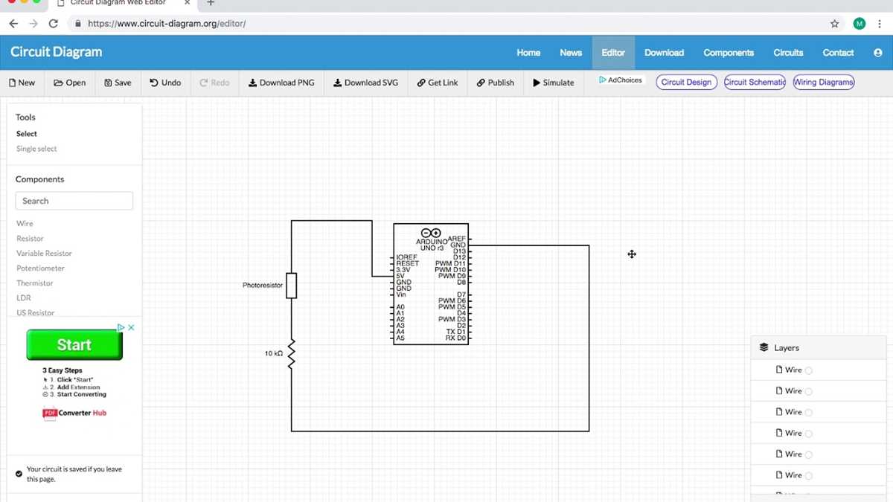
Task: Toggle visibility of the second Wire layer
Action: tap(809, 391)
